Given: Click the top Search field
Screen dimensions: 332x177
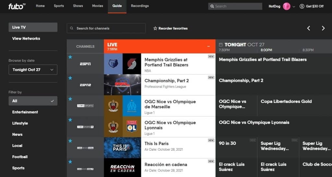Looking at the screenshot, I should click(x=235, y=6).
